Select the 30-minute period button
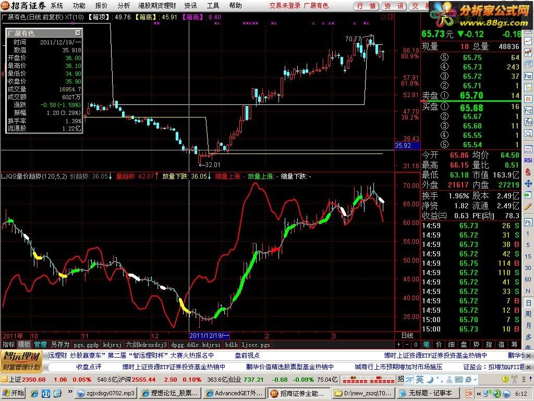This screenshot has height=401, width=534. pyautogui.click(x=528, y=268)
